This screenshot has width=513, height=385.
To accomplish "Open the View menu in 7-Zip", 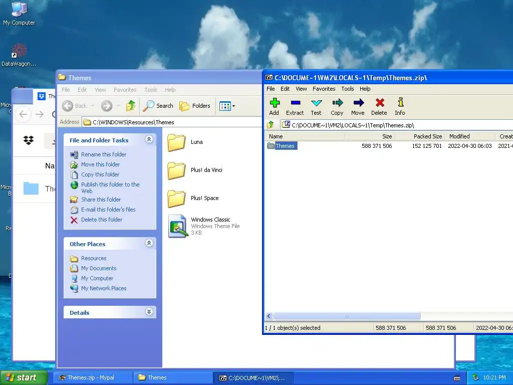I will tap(301, 89).
